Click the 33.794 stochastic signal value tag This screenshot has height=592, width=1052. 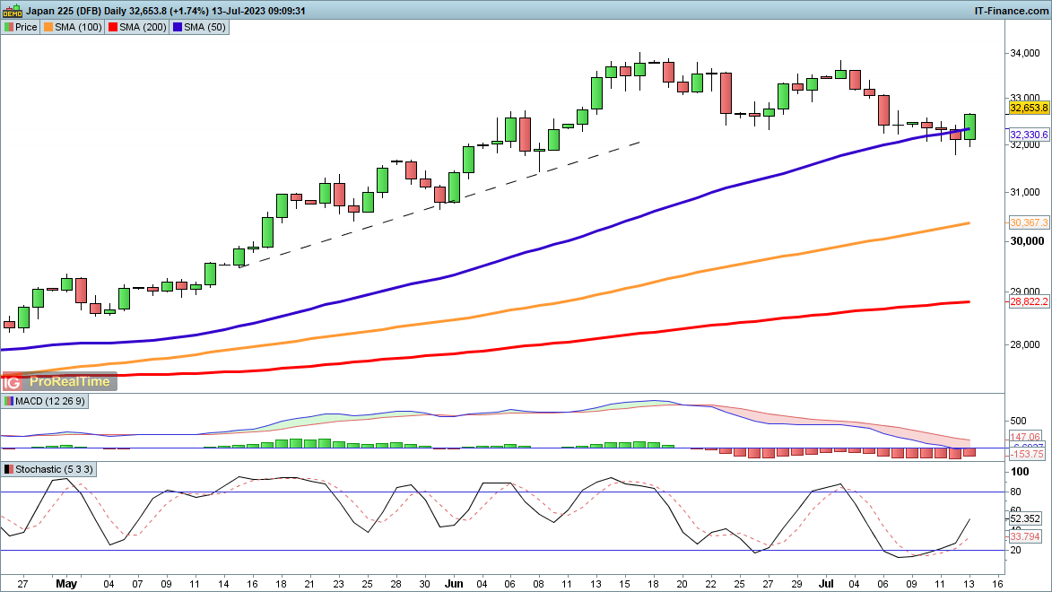1025,537
